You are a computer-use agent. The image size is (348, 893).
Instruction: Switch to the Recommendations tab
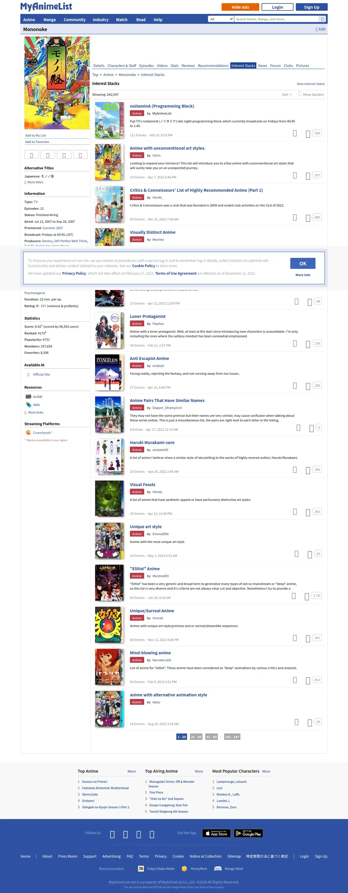click(213, 66)
